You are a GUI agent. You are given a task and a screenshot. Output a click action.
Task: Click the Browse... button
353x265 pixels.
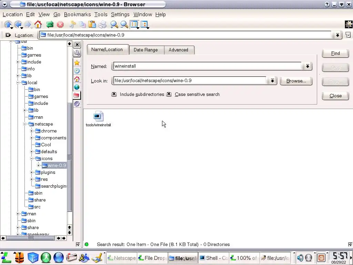pos(296,81)
